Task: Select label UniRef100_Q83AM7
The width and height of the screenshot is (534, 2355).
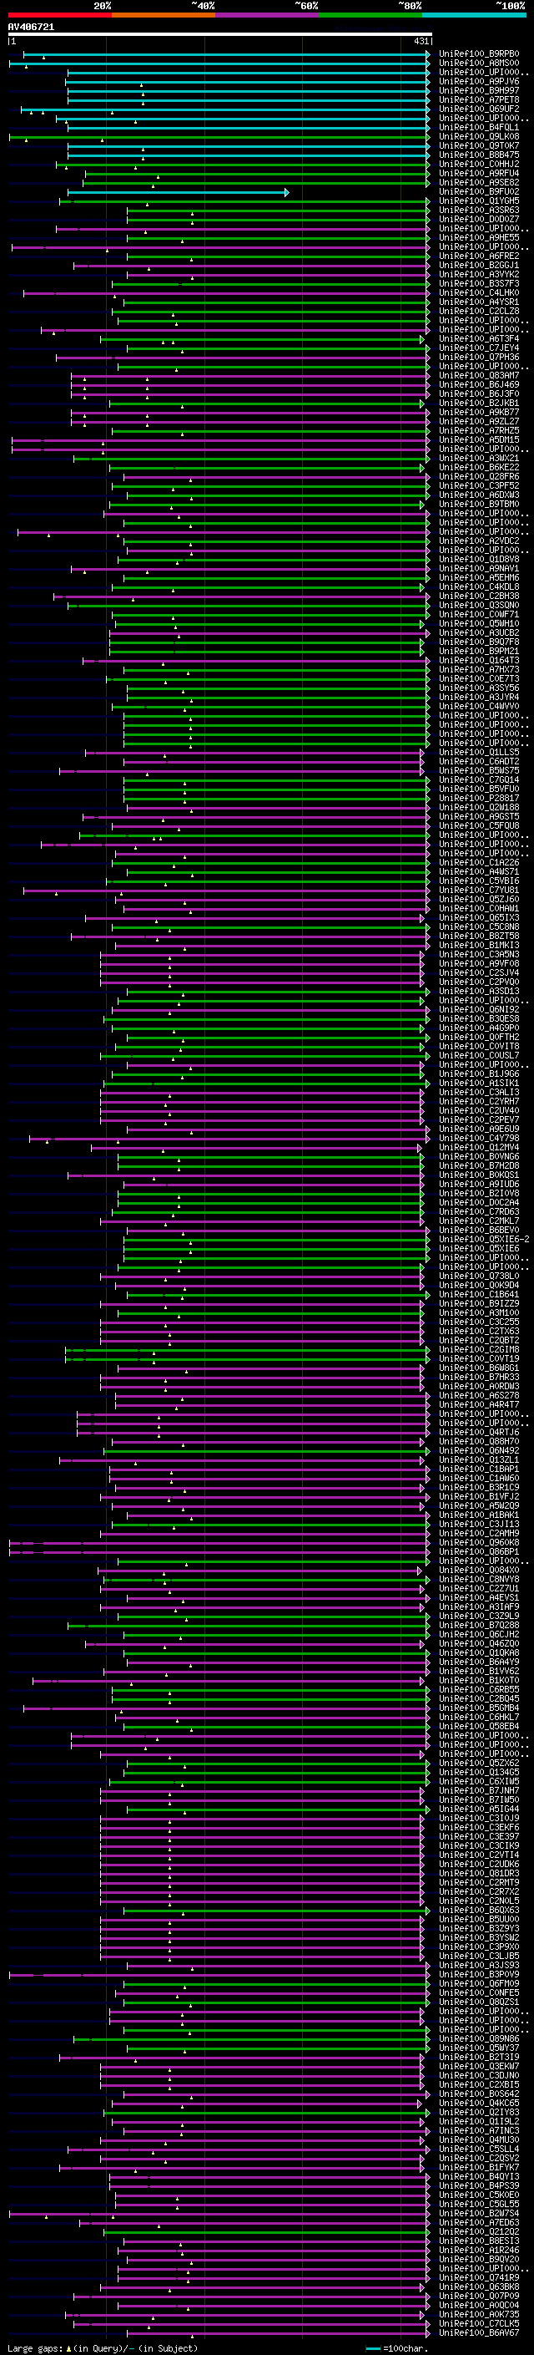Action: pos(479,376)
